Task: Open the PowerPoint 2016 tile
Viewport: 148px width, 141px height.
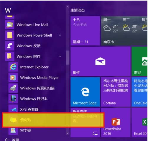Action: click(116, 122)
